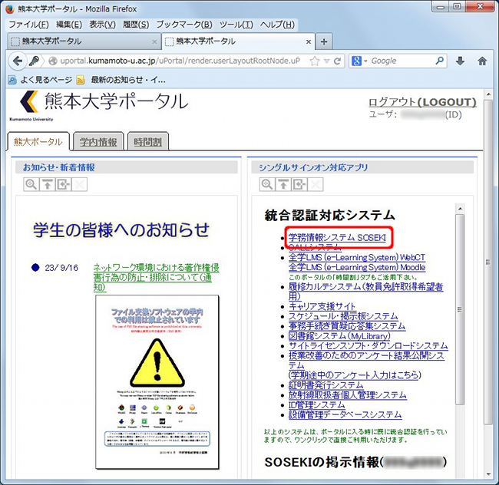Click the file-sharing warning poster thumbnail
Viewport: 499px width, 485px height.
pyautogui.click(x=157, y=382)
